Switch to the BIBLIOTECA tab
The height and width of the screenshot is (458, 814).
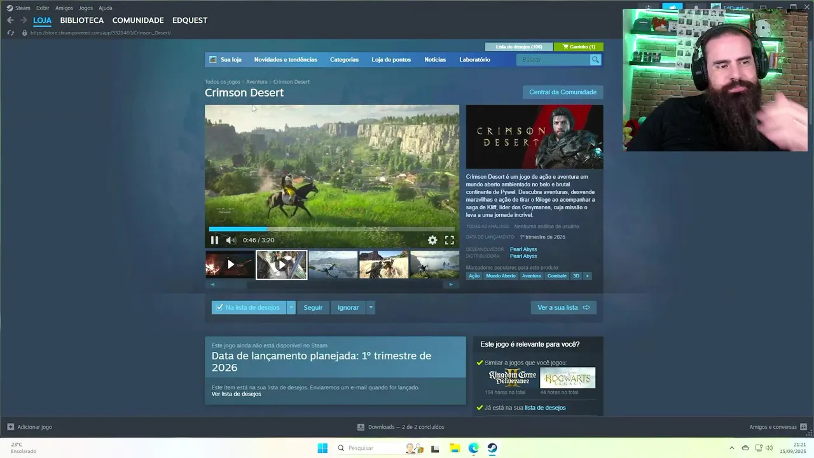click(82, 20)
